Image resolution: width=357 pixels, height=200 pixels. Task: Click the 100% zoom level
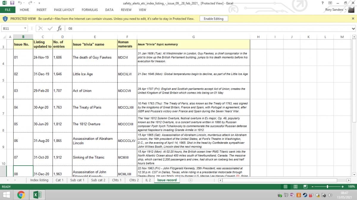coord(351,187)
